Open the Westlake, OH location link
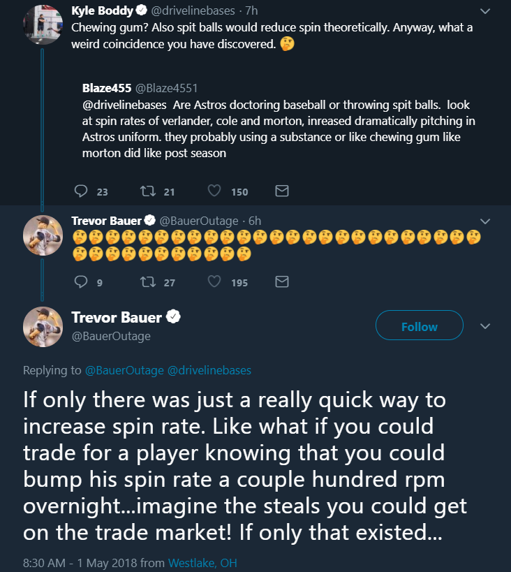 point(202,562)
